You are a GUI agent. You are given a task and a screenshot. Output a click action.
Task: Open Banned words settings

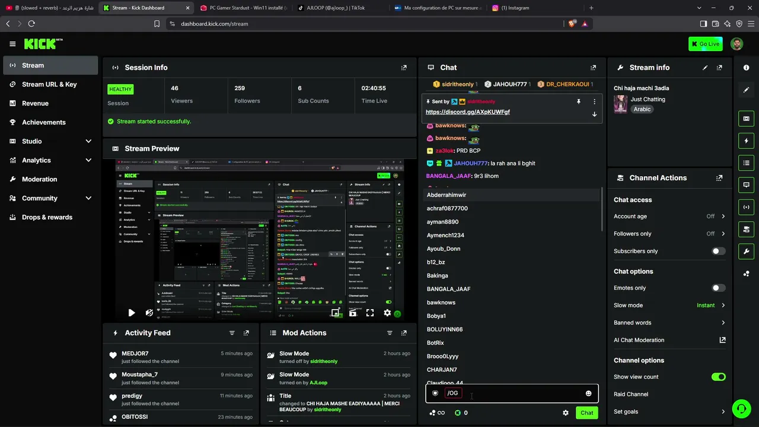click(x=669, y=323)
